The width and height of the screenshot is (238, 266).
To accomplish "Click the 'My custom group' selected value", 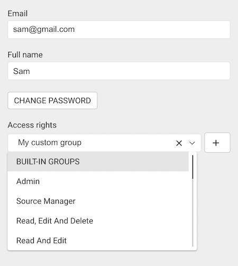I will click(x=50, y=143).
